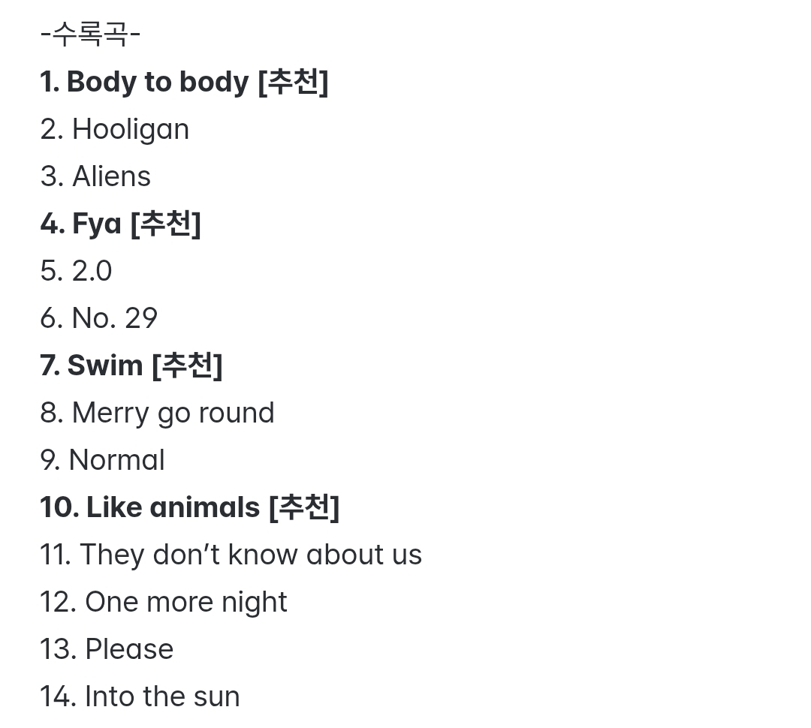The image size is (811, 728).
Task: Click the 수록곡 header text
Action: click(x=90, y=35)
